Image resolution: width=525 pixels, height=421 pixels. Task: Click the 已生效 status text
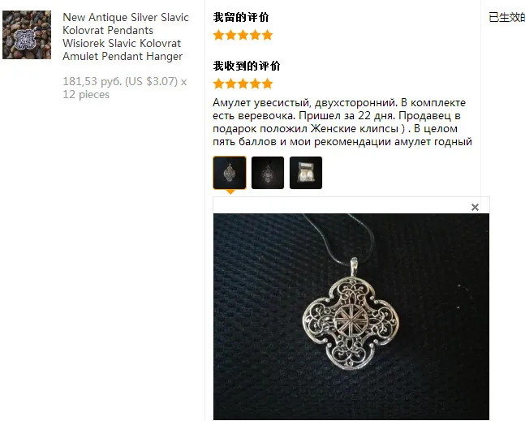coord(506,17)
